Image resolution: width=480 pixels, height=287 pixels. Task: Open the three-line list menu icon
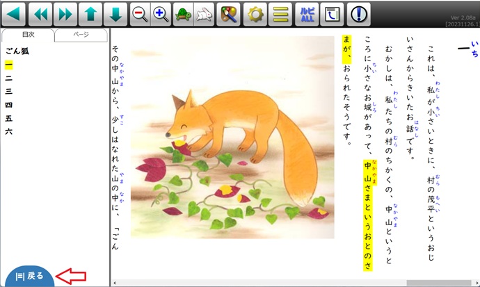[280, 13]
